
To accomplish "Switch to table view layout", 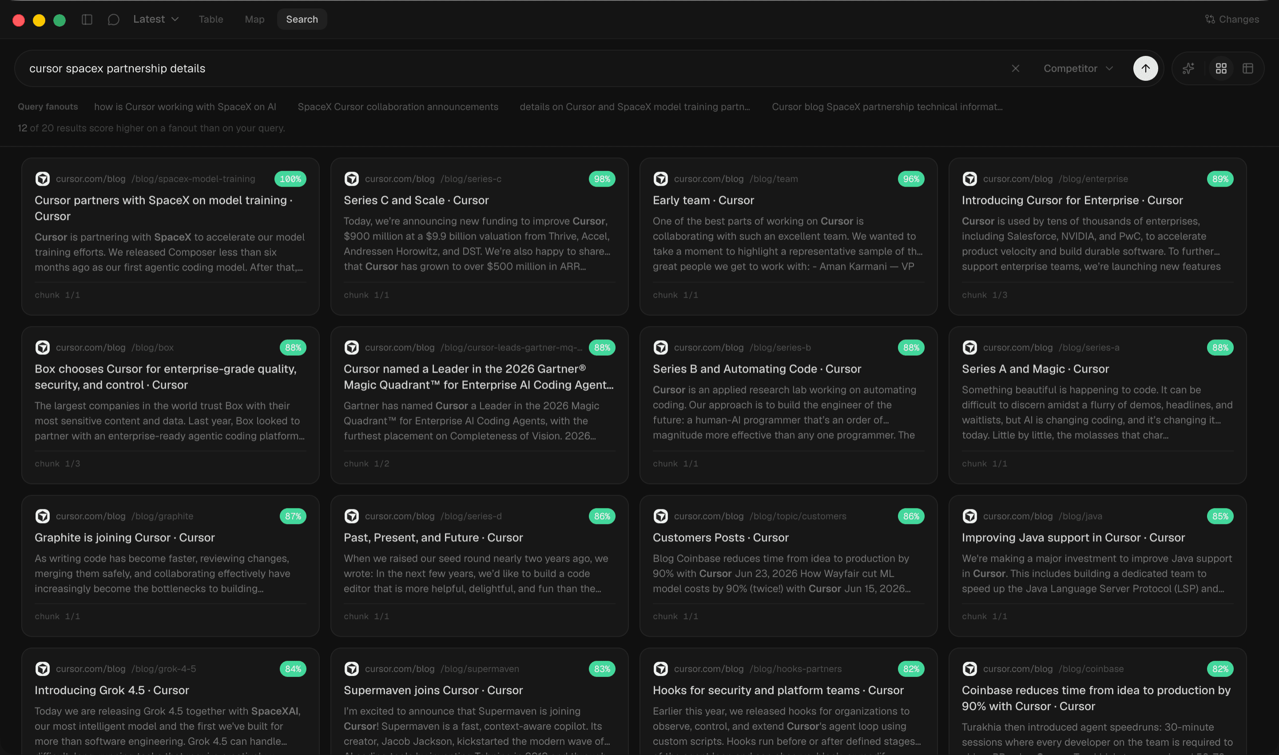I will coord(1247,68).
